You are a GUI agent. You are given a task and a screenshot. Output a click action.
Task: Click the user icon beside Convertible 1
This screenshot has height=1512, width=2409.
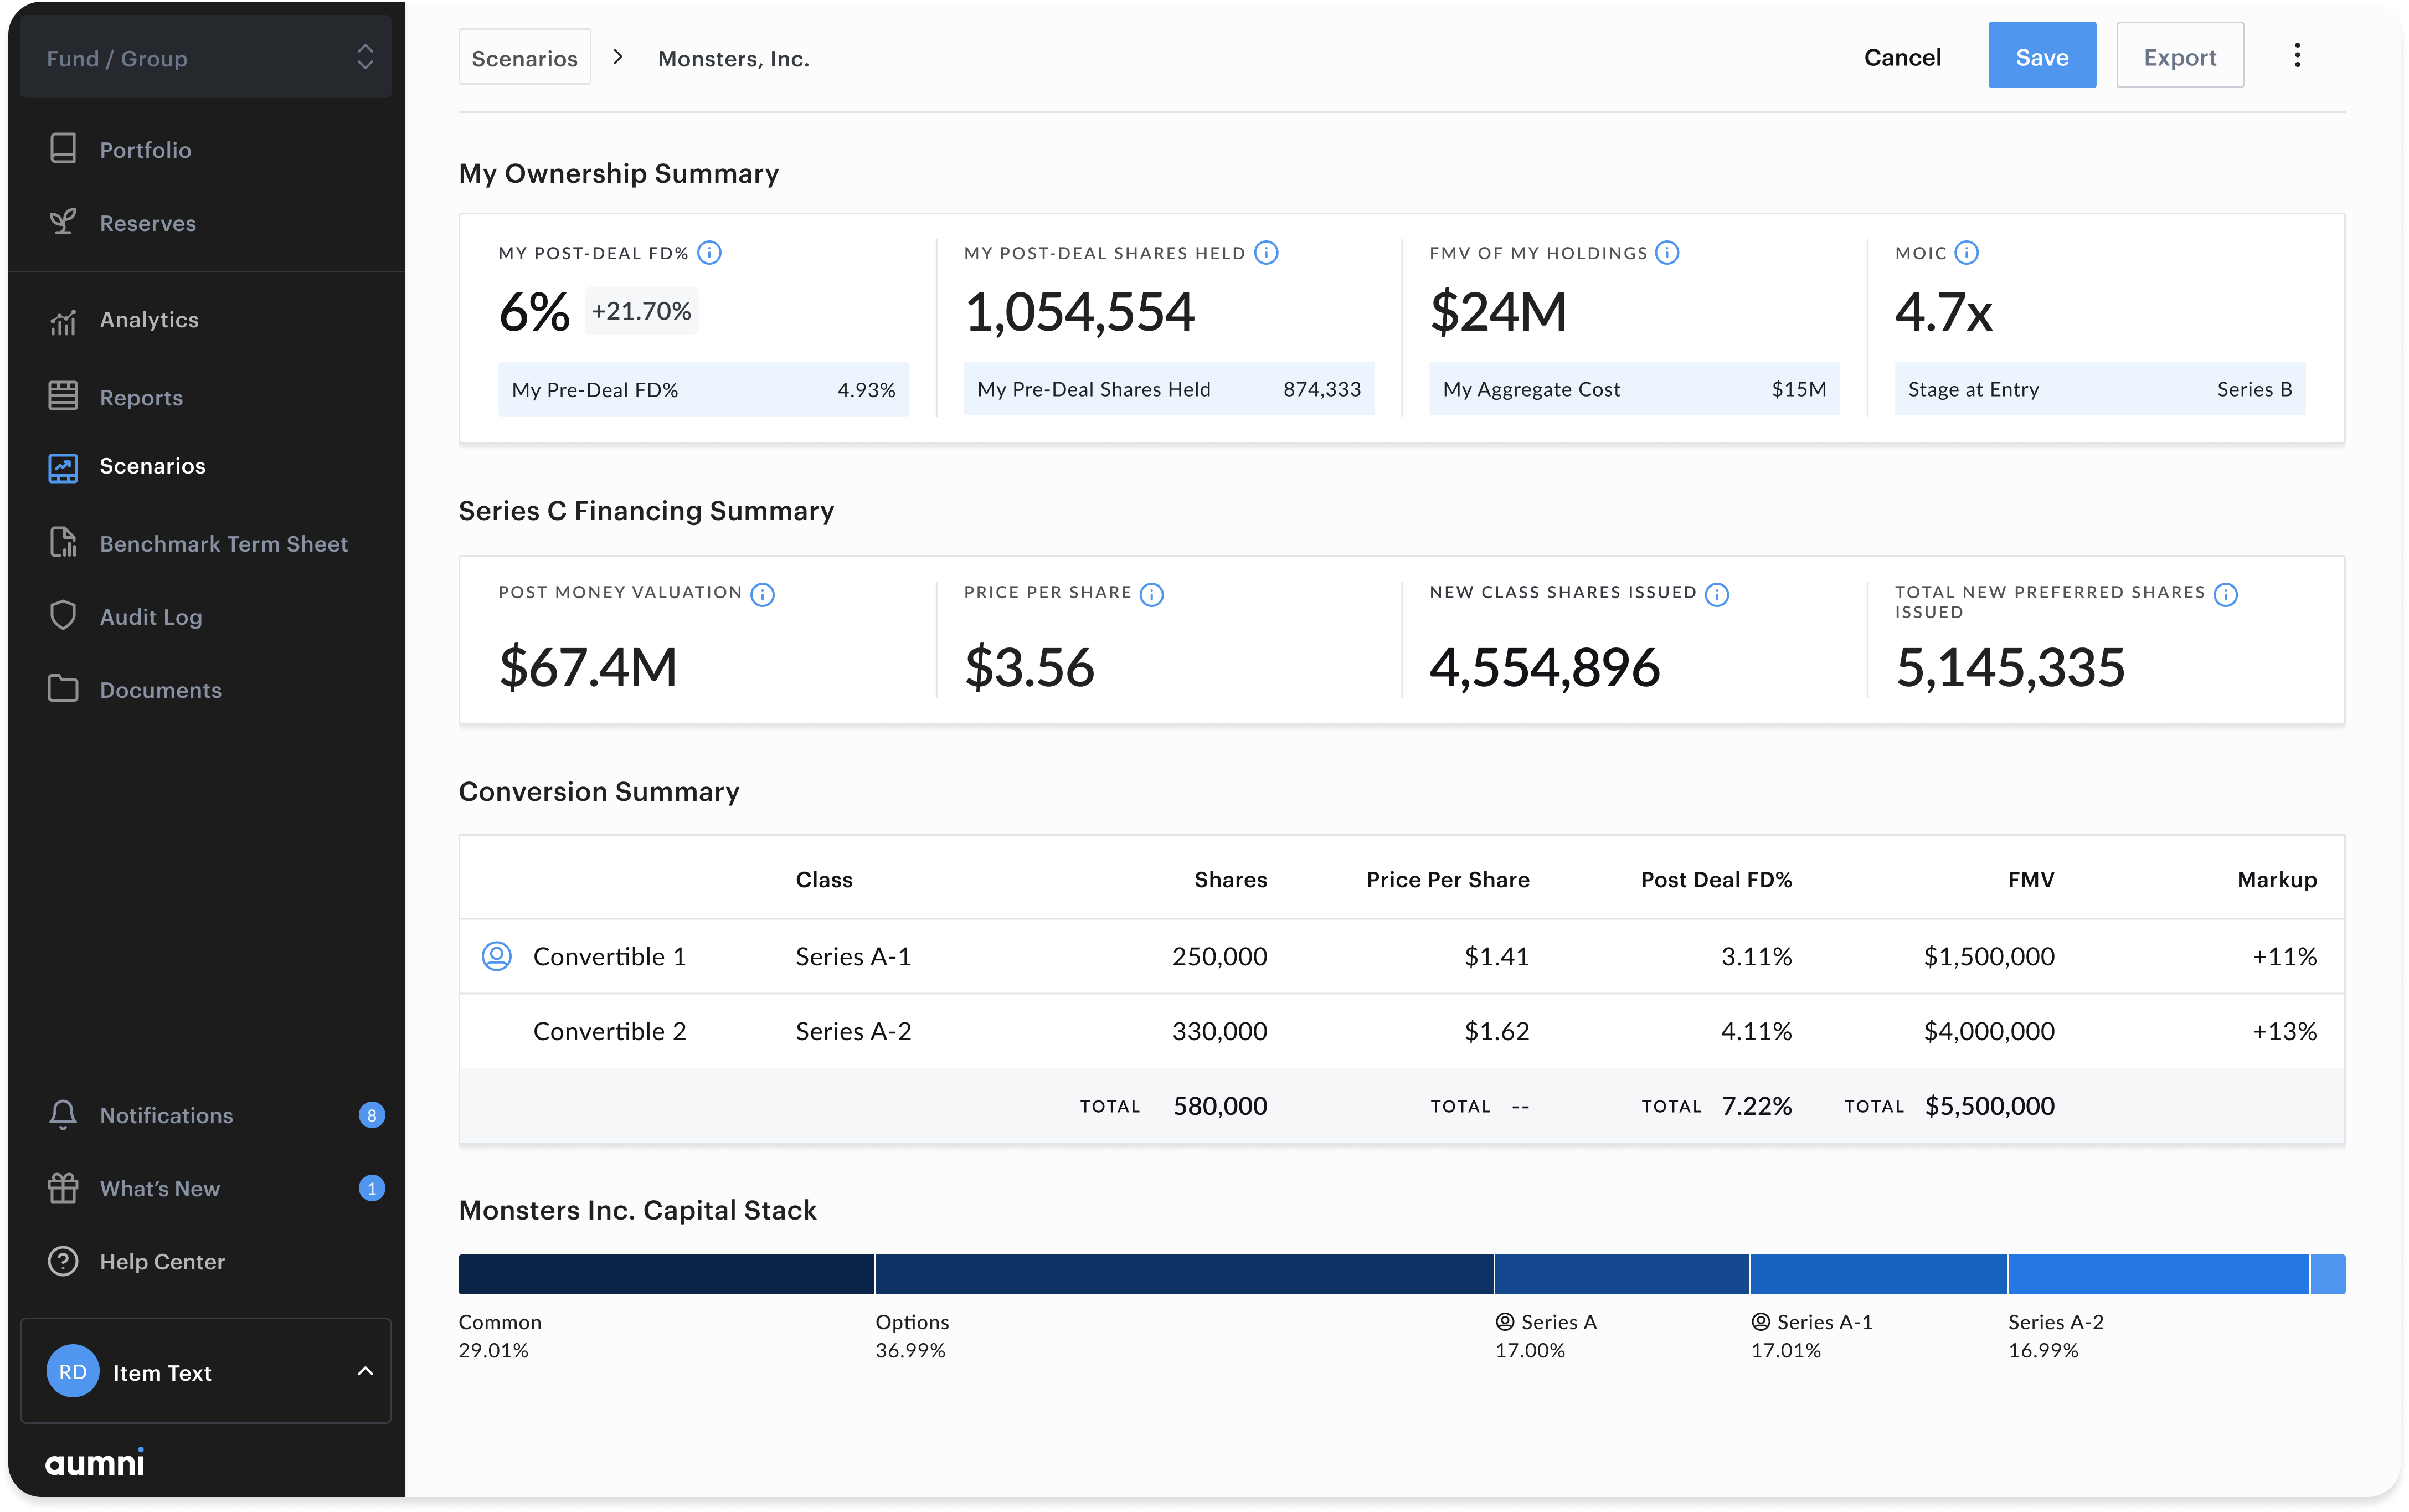coord(497,956)
